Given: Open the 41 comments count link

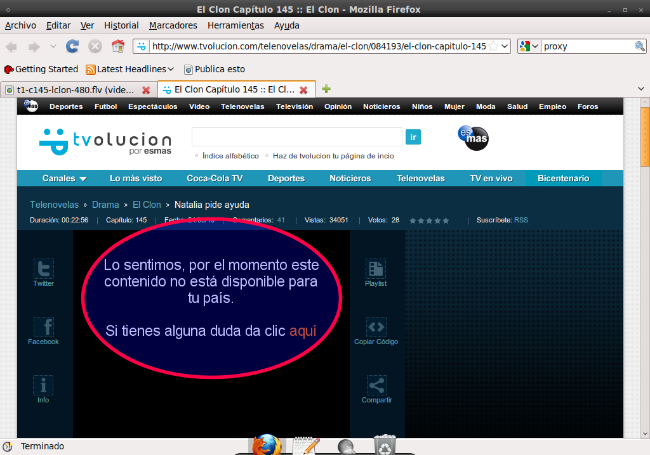Looking at the screenshot, I should pos(281,220).
